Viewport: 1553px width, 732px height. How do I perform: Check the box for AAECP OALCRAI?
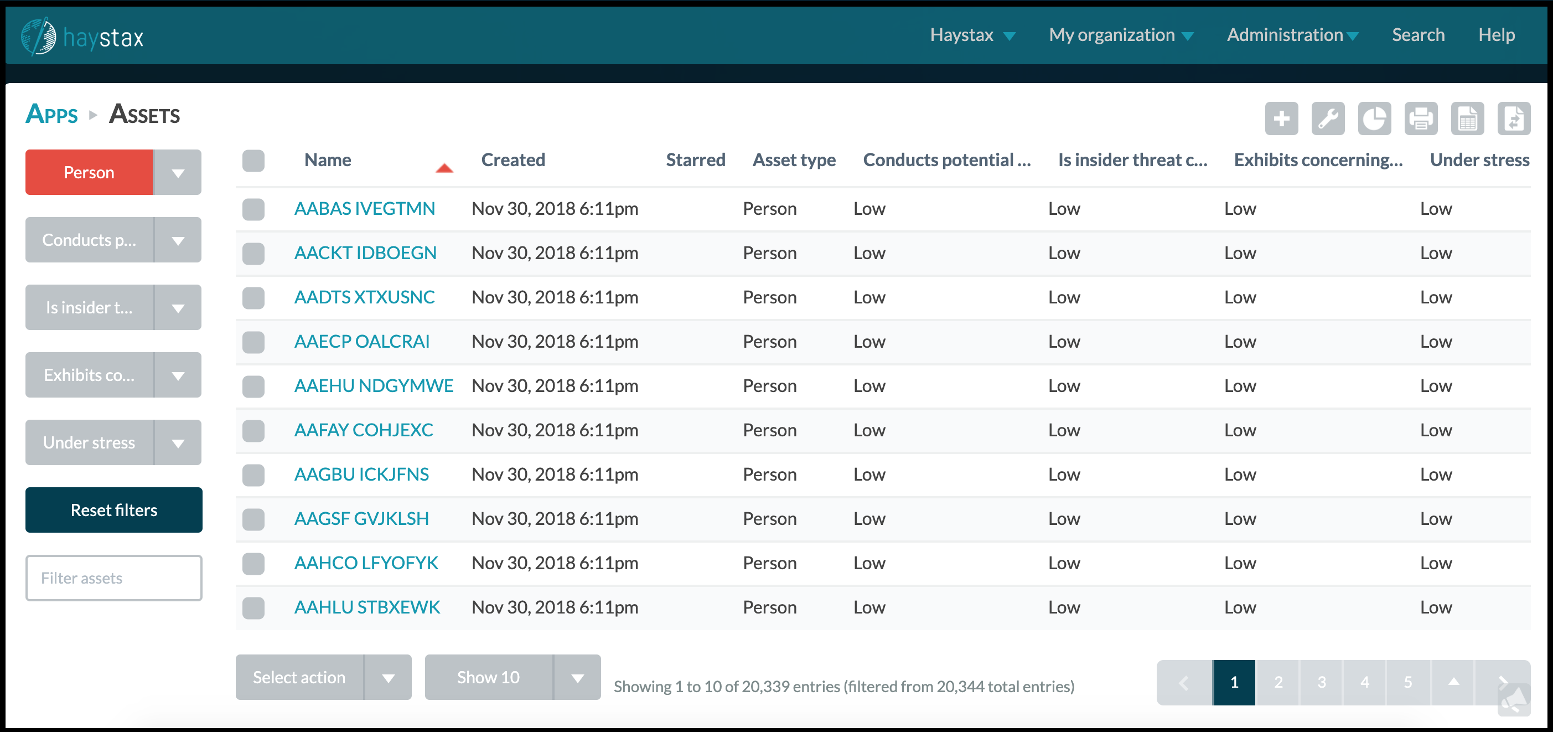[253, 342]
